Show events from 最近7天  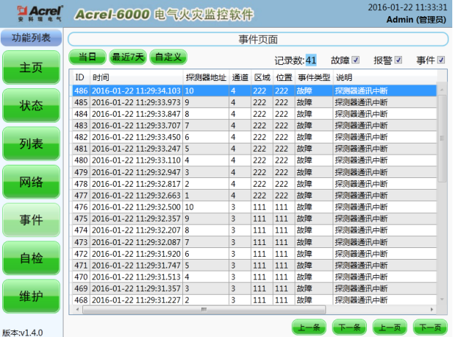point(128,56)
